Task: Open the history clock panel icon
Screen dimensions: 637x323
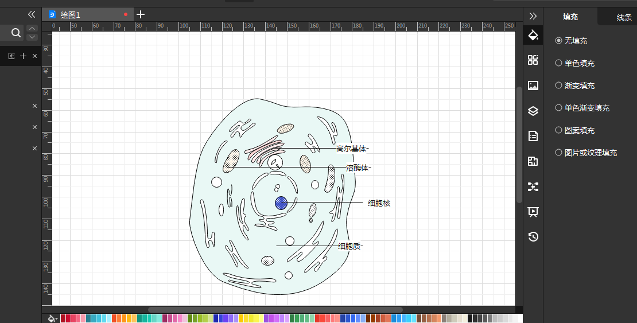Action: 533,236
